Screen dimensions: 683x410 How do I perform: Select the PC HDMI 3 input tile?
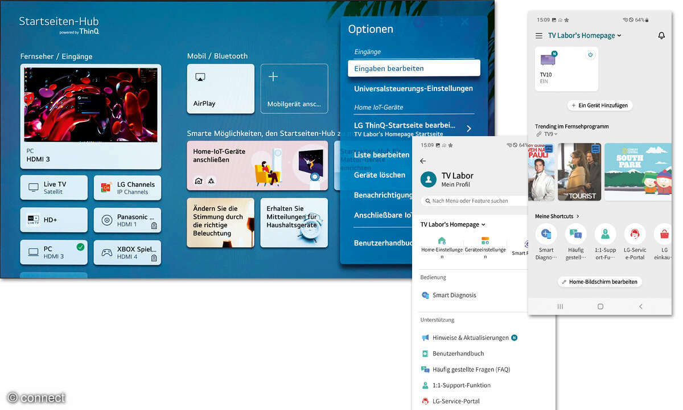54,252
